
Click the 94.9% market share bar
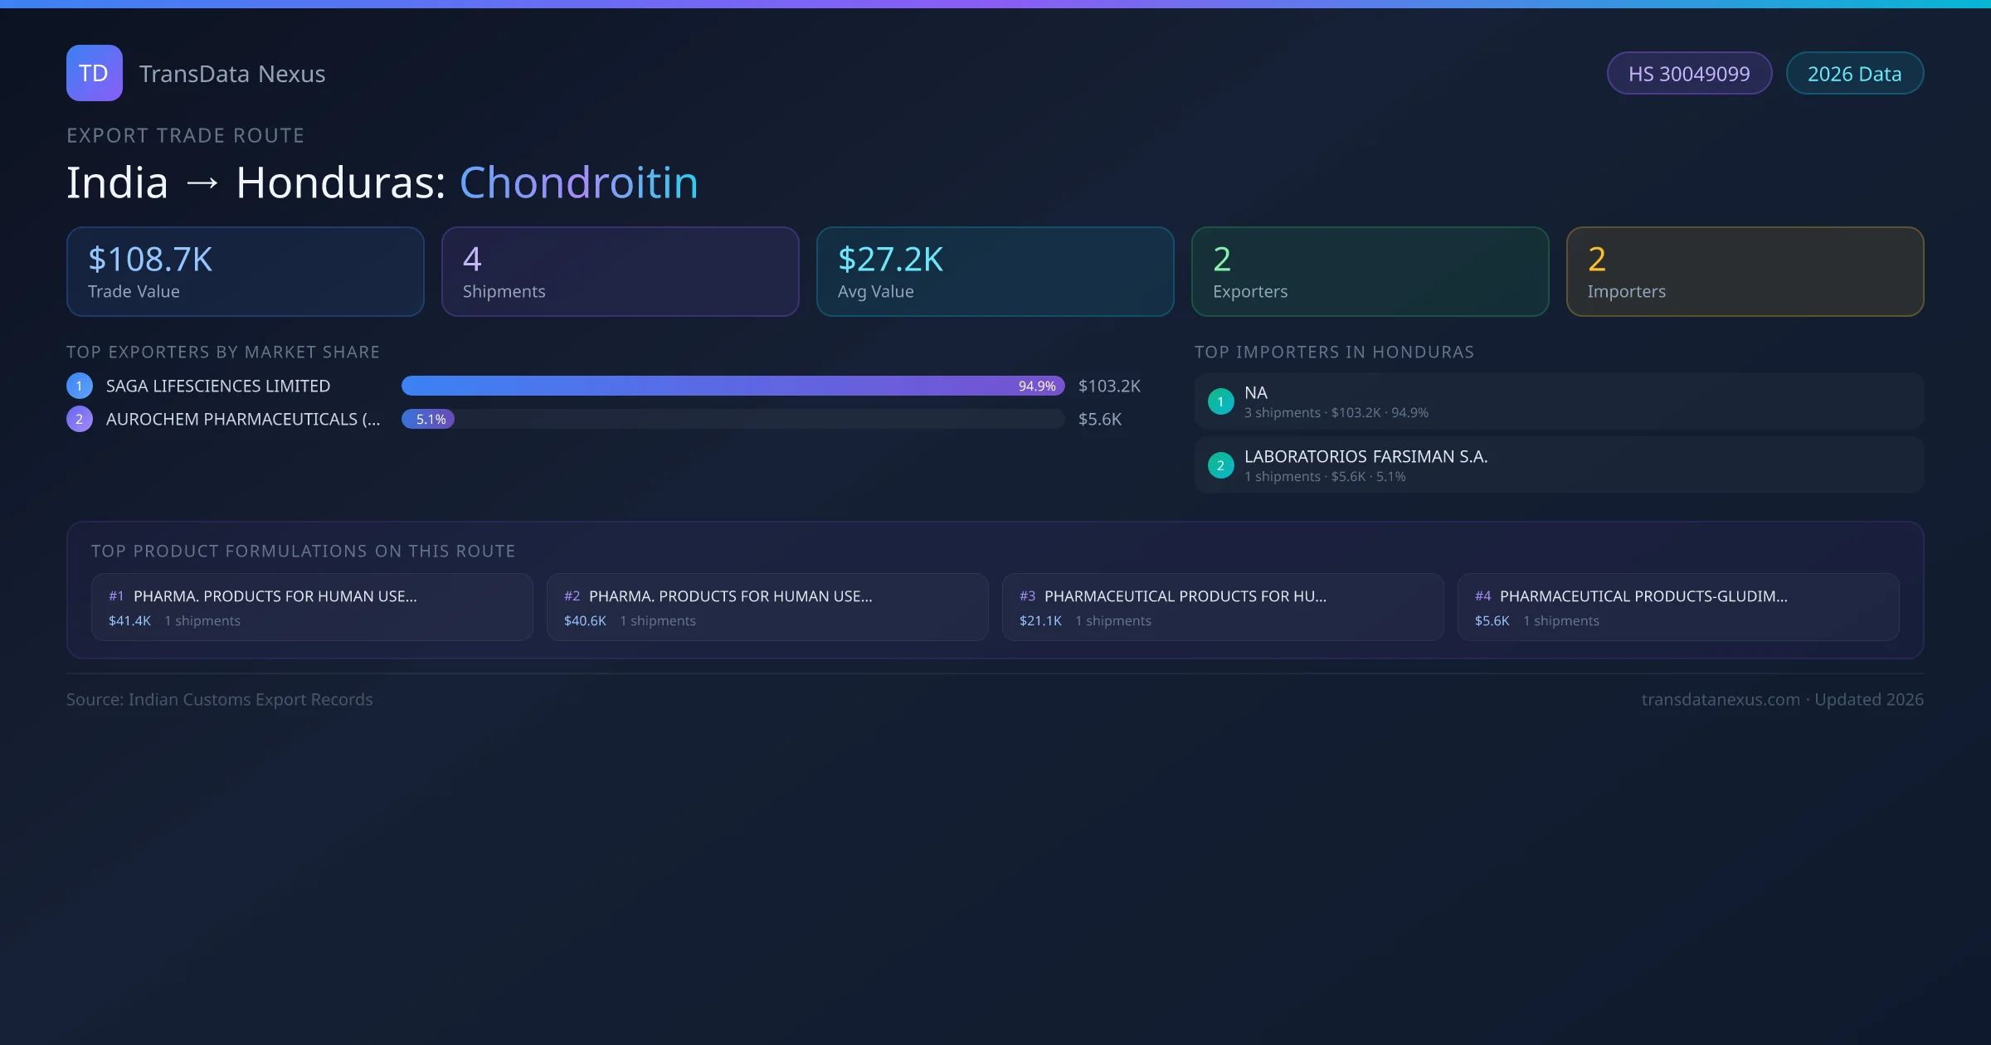pyautogui.click(x=732, y=386)
